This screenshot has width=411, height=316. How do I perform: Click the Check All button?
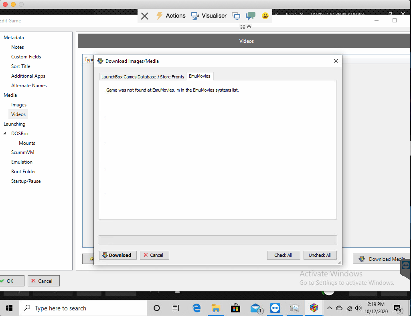coord(283,255)
